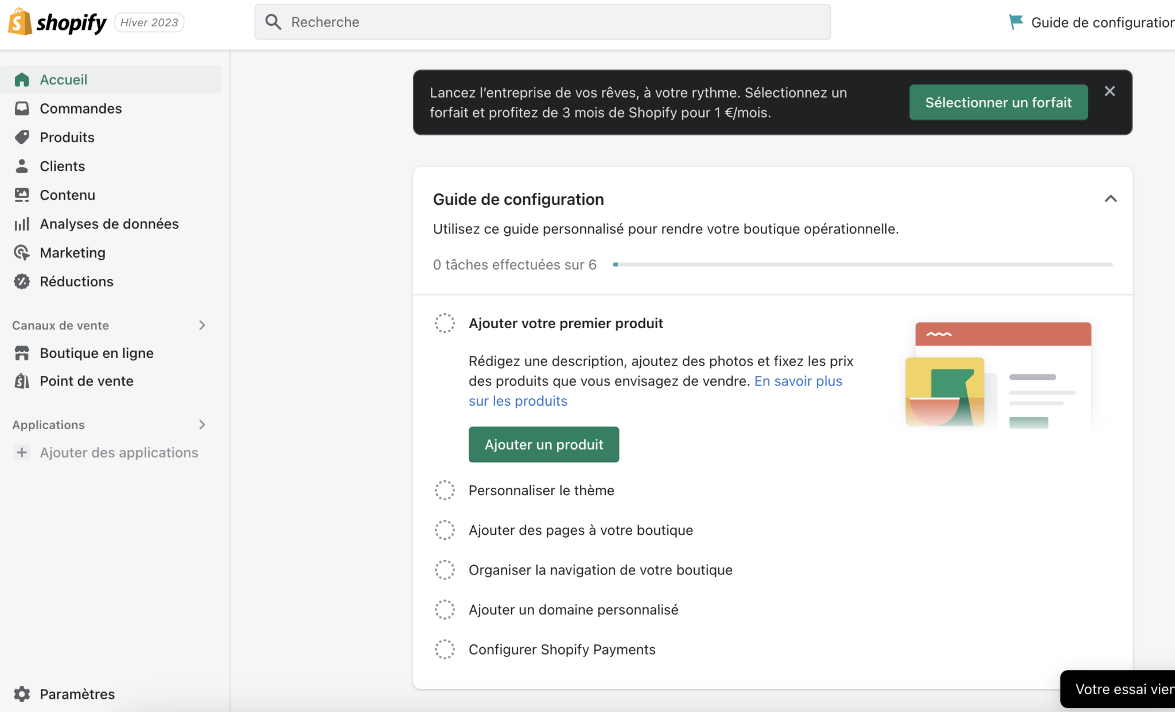Open Paramètres gear icon
The width and height of the screenshot is (1175, 712).
coord(22,694)
